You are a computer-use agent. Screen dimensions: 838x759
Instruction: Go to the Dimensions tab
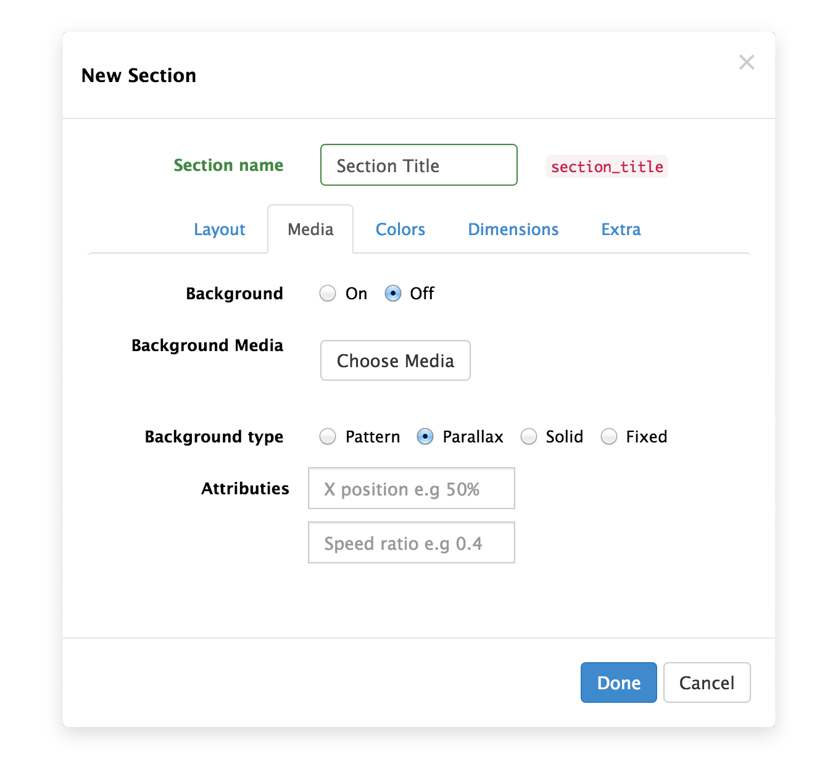coord(513,230)
